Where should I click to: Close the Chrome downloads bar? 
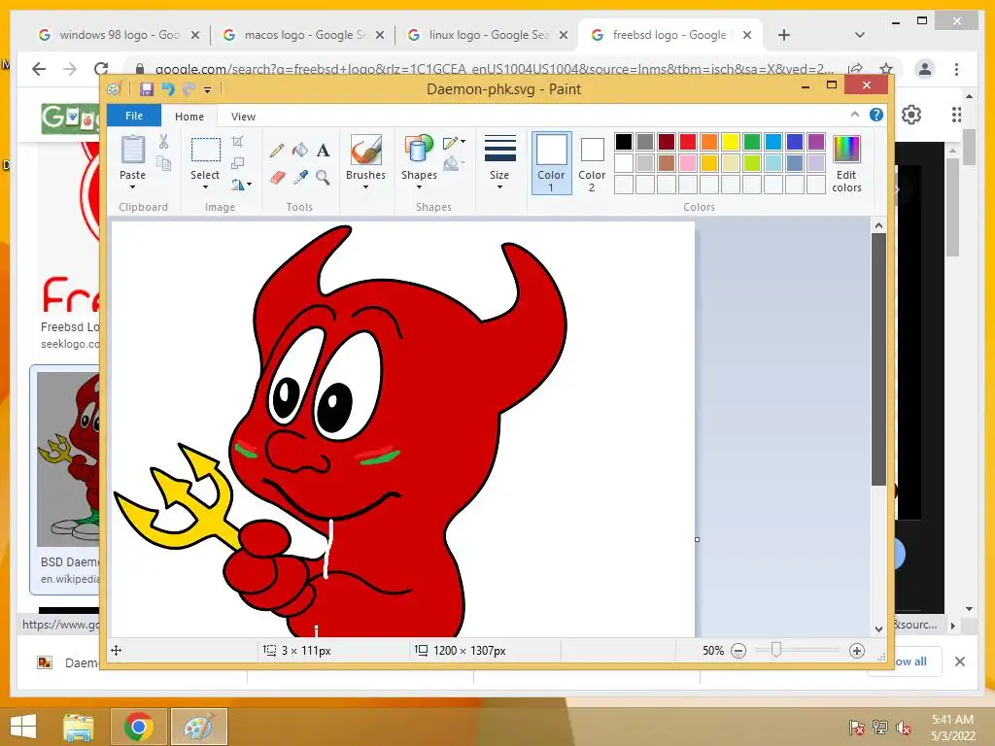coord(959,661)
